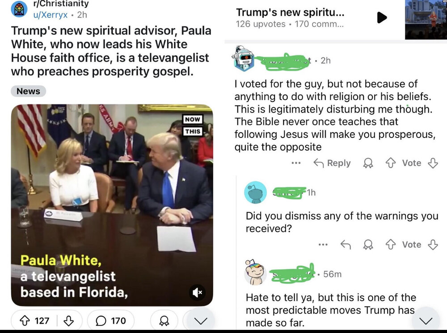The image size is (447, 333).
Task: Open the video thumbnail at top right
Action: point(426,19)
